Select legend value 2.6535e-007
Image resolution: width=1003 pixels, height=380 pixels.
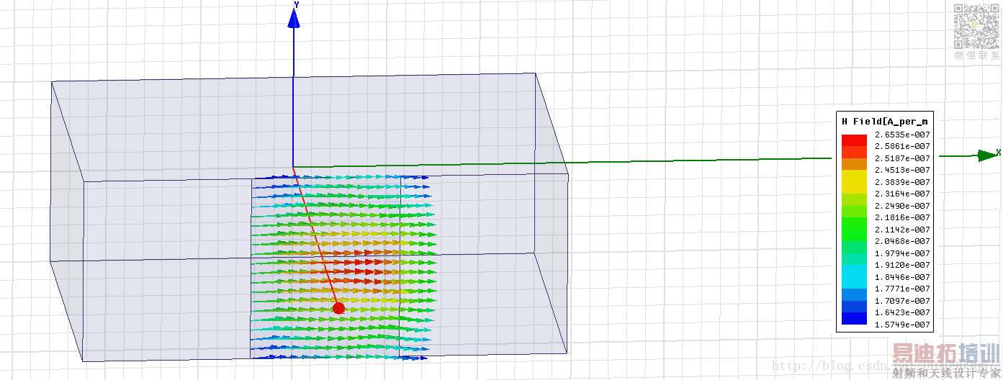click(902, 134)
